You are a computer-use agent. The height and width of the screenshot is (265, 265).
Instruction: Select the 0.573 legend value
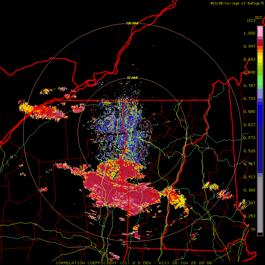click(x=249, y=138)
